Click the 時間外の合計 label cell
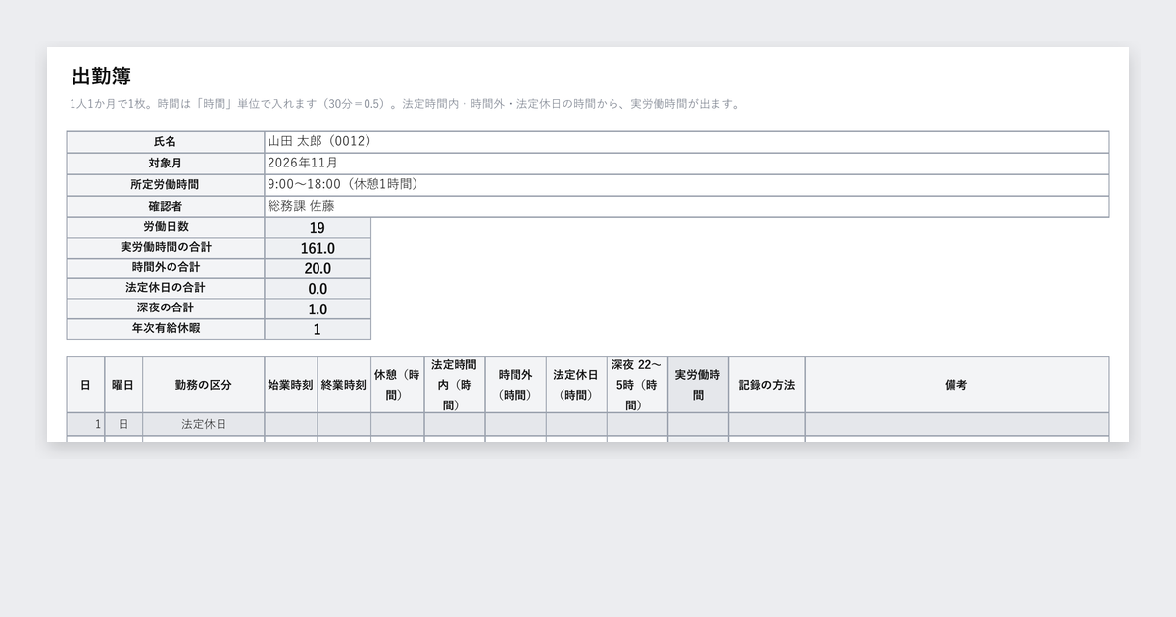Viewport: 1176px width, 617px height. pyautogui.click(x=166, y=268)
